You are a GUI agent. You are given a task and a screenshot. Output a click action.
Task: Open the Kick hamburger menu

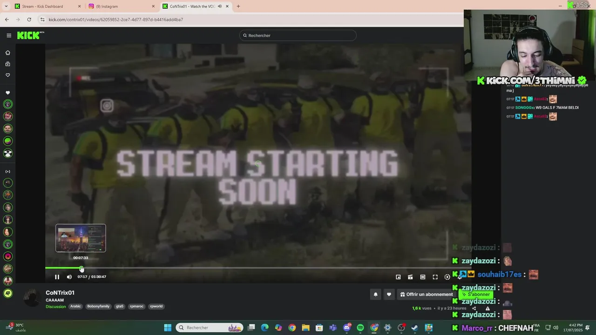[x=9, y=35]
